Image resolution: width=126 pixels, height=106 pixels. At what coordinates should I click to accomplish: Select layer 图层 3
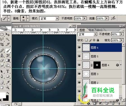click(102, 74)
